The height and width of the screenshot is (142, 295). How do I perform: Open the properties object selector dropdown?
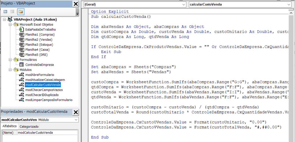click(76, 120)
